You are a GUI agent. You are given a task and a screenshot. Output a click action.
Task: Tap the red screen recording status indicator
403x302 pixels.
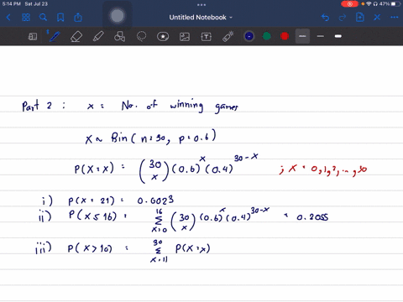(349, 4)
